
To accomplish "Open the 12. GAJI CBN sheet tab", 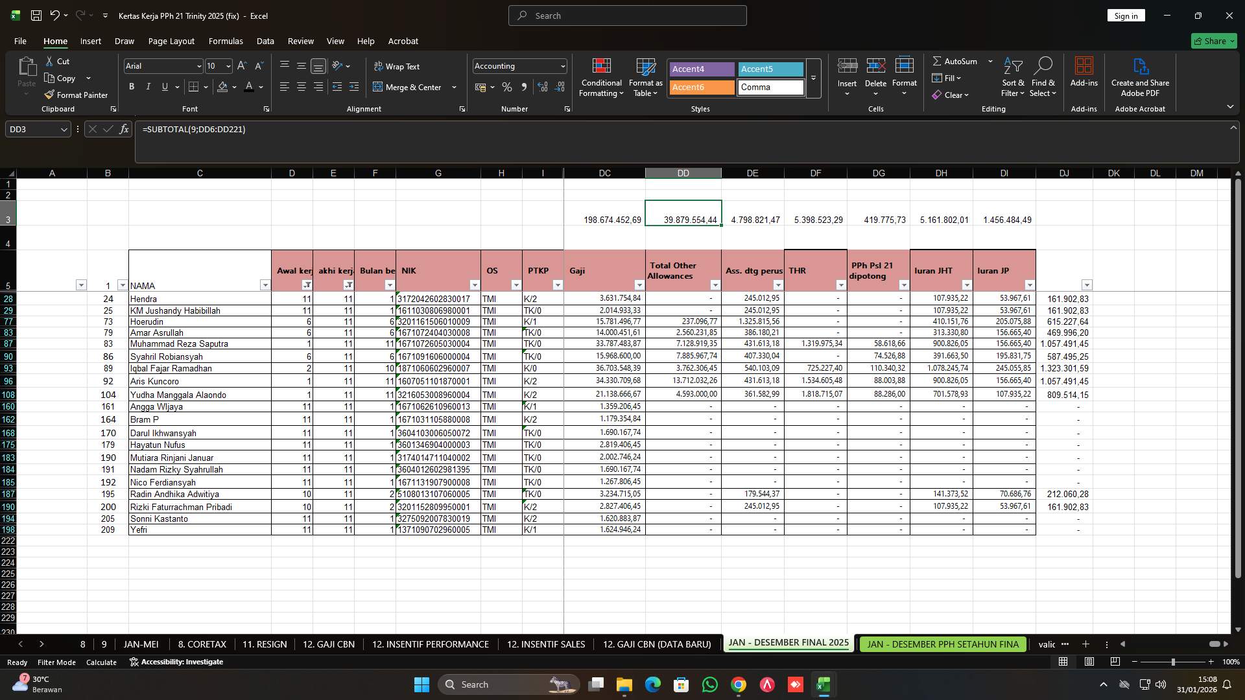I will pos(328,644).
